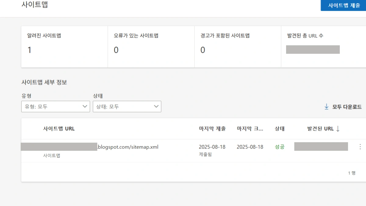Click the 상태 column header in the table

coord(279,129)
